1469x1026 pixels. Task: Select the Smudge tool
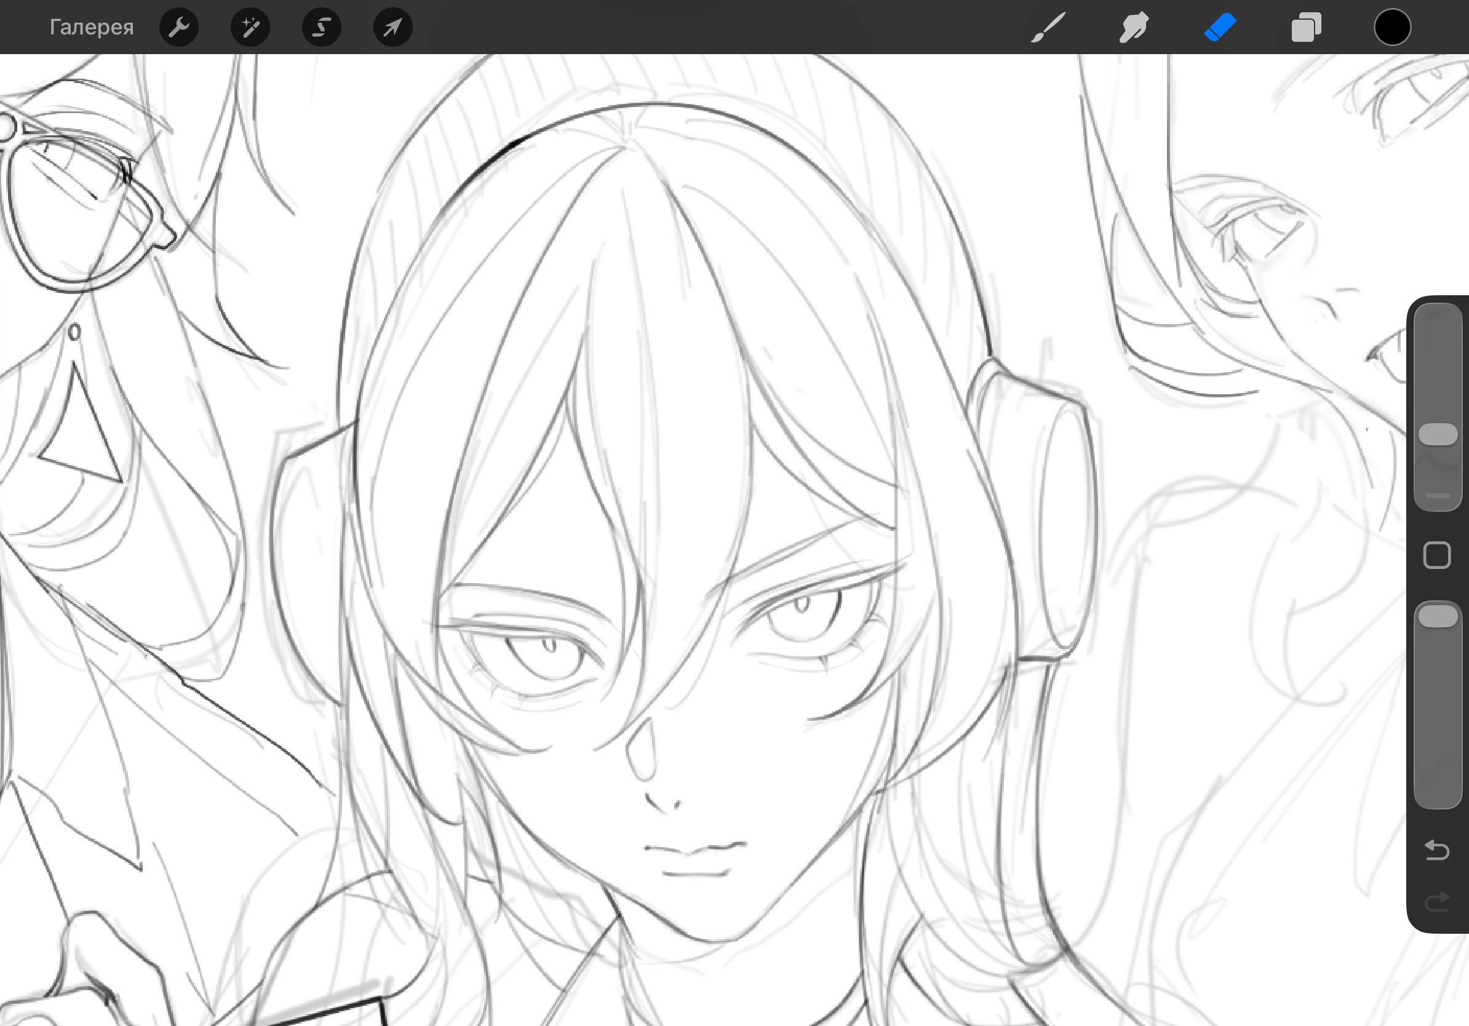coord(1134,28)
